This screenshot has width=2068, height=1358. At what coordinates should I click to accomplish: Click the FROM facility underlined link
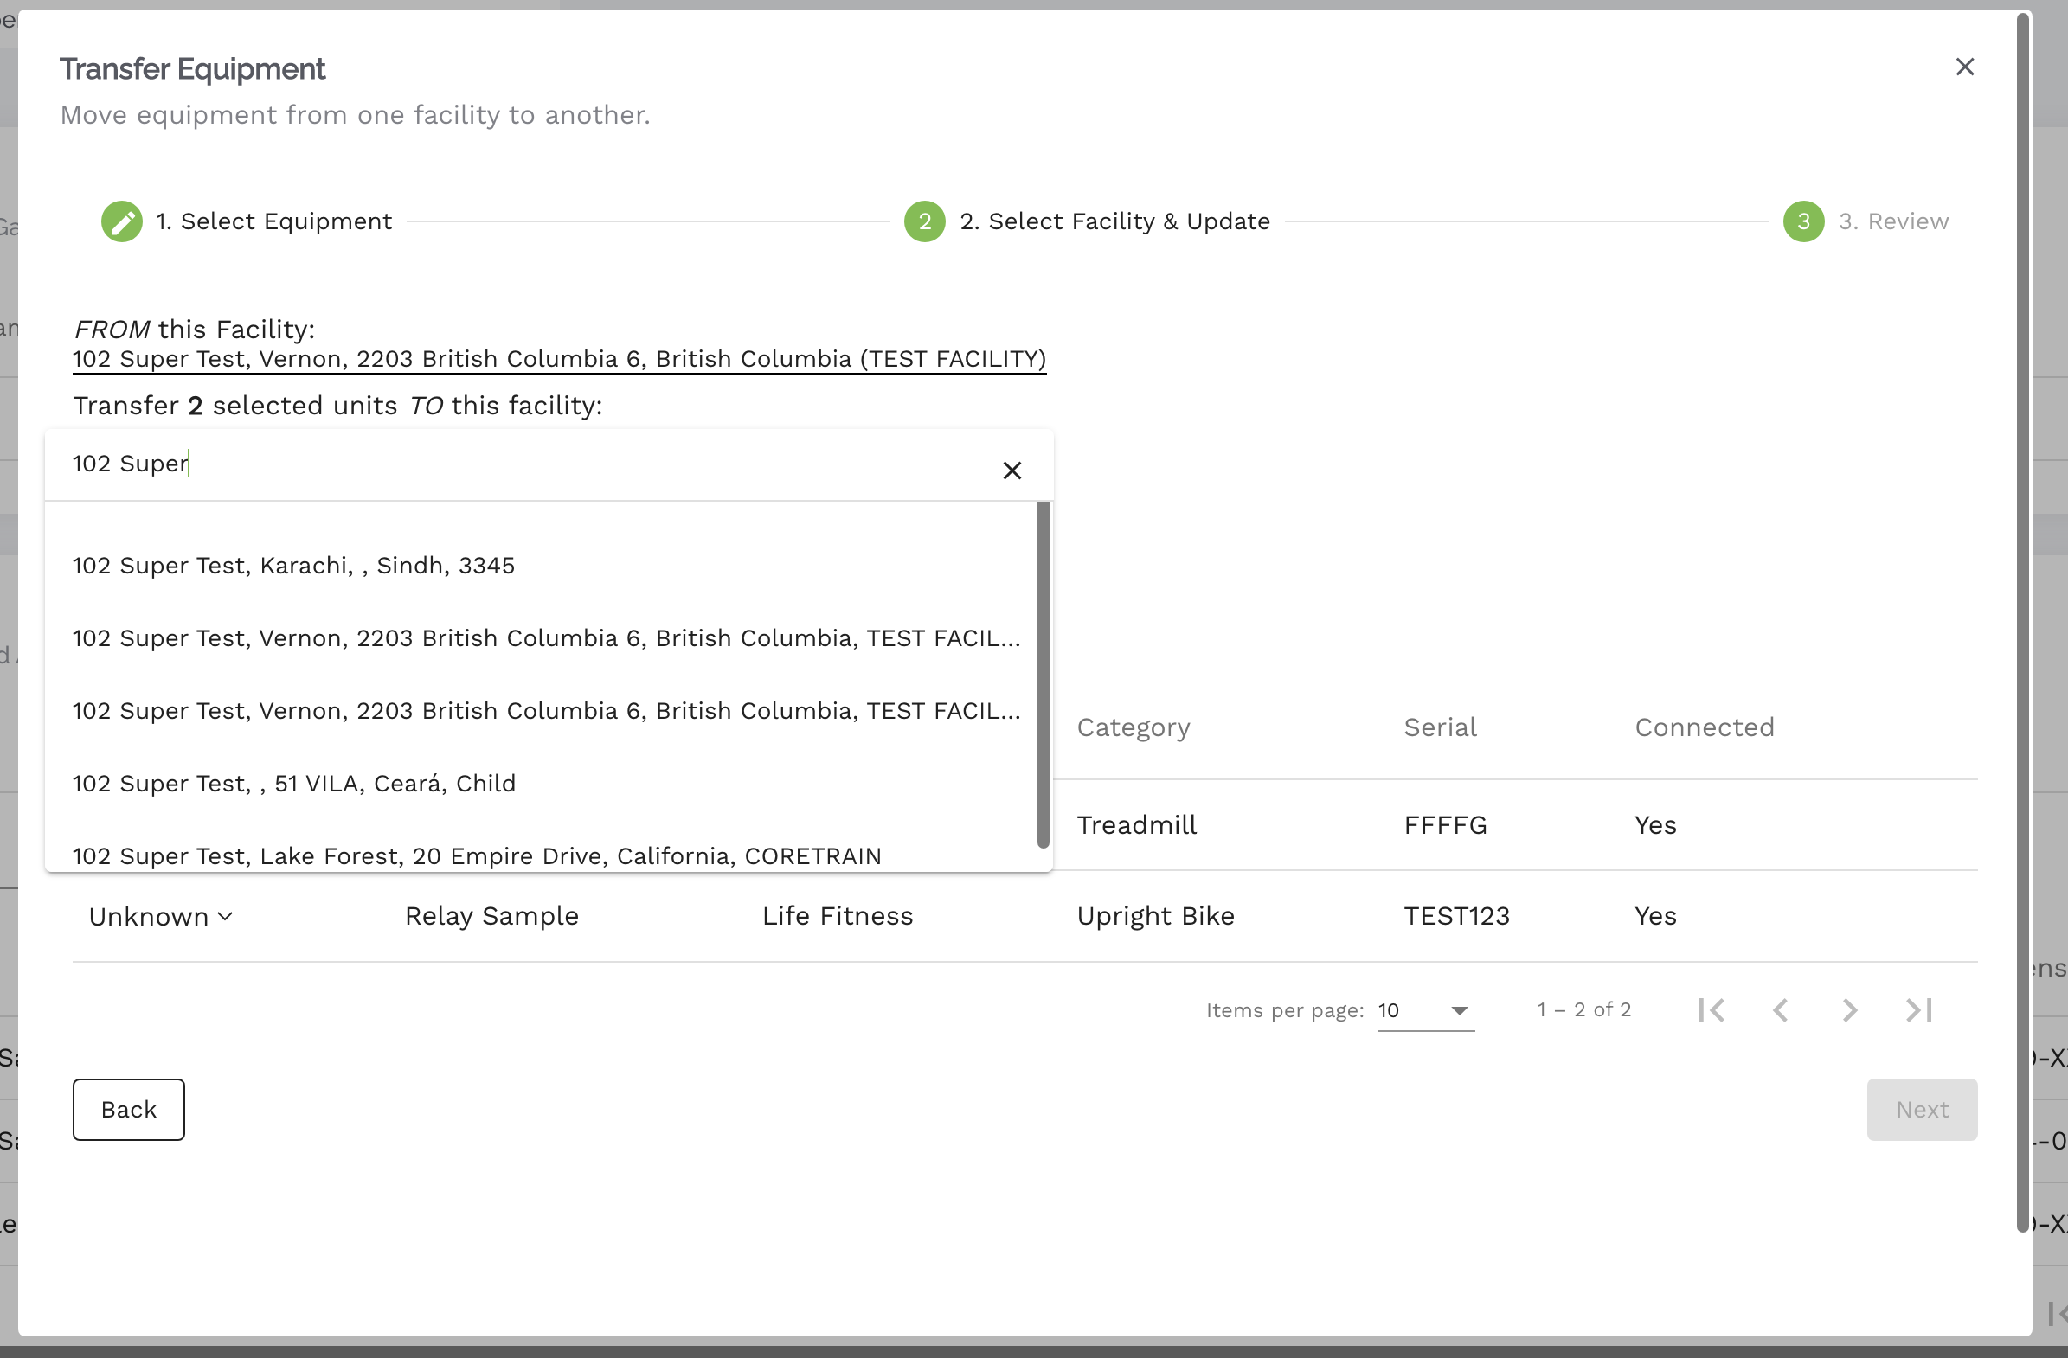(x=559, y=359)
